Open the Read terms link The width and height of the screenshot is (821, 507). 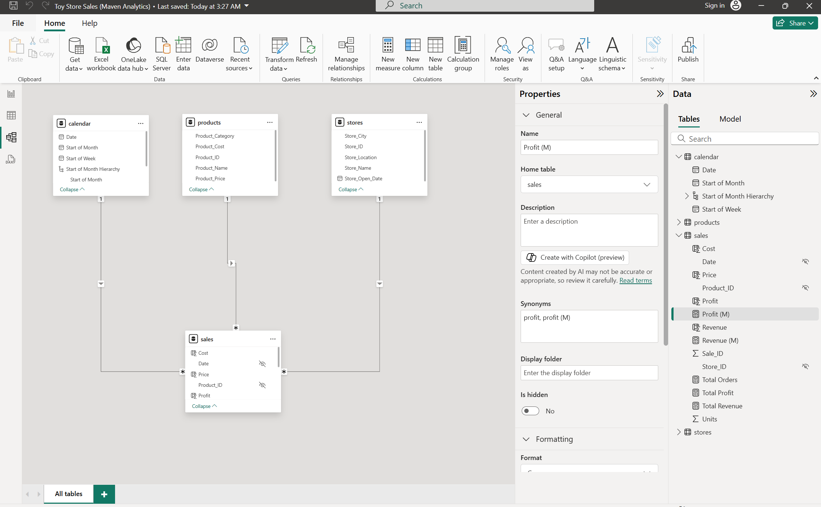[x=636, y=280]
